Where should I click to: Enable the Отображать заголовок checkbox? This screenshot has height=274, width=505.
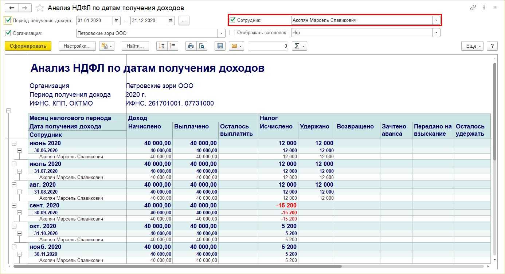(x=232, y=33)
